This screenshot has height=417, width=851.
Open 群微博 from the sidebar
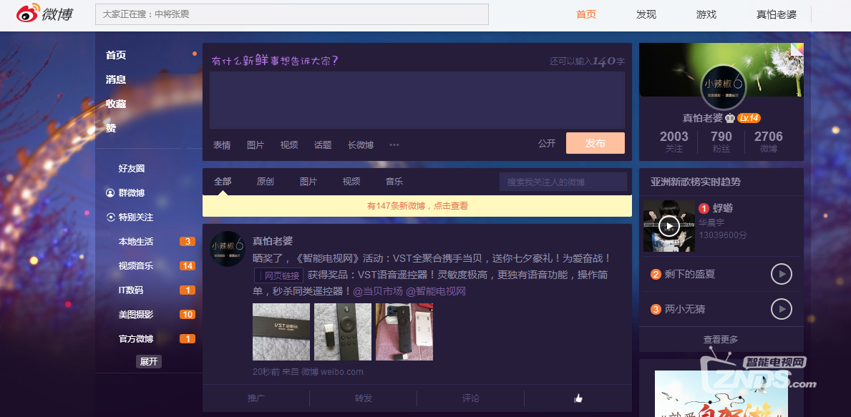(x=130, y=193)
